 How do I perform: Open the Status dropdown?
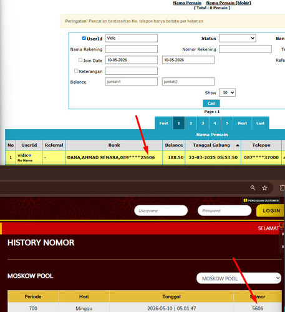(238, 38)
